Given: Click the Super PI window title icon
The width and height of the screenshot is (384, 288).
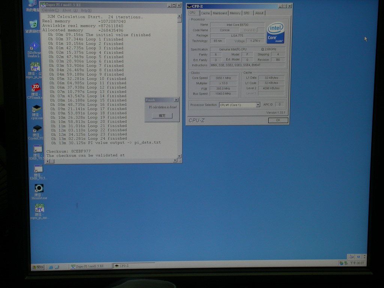Looking at the screenshot, I should pos(43,5).
